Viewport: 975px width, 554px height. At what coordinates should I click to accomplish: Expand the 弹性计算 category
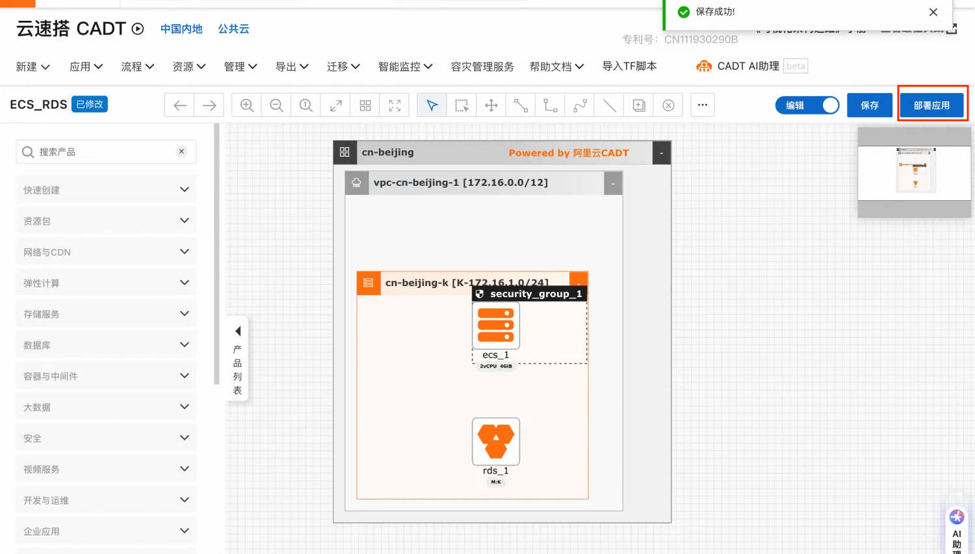106,283
